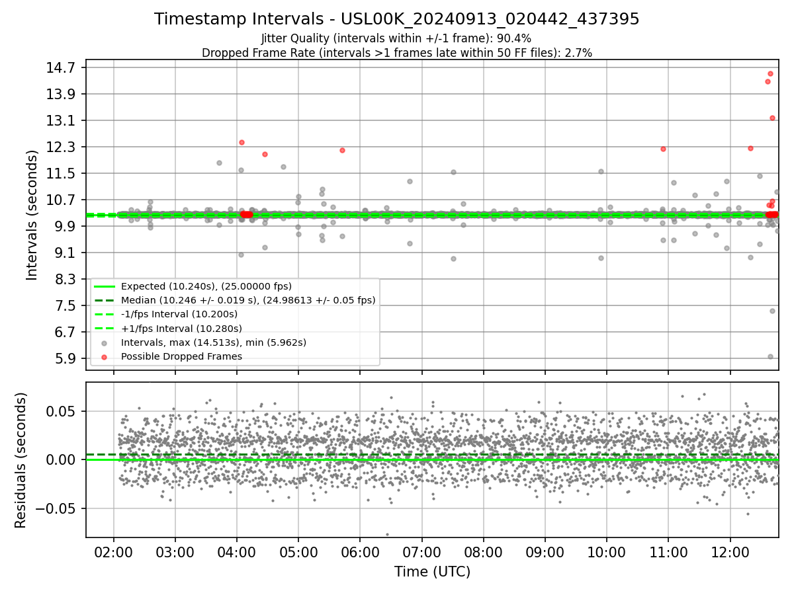Screen dimensions: 794x595
Task: Click the 04:00 time tick label
Action: (237, 551)
